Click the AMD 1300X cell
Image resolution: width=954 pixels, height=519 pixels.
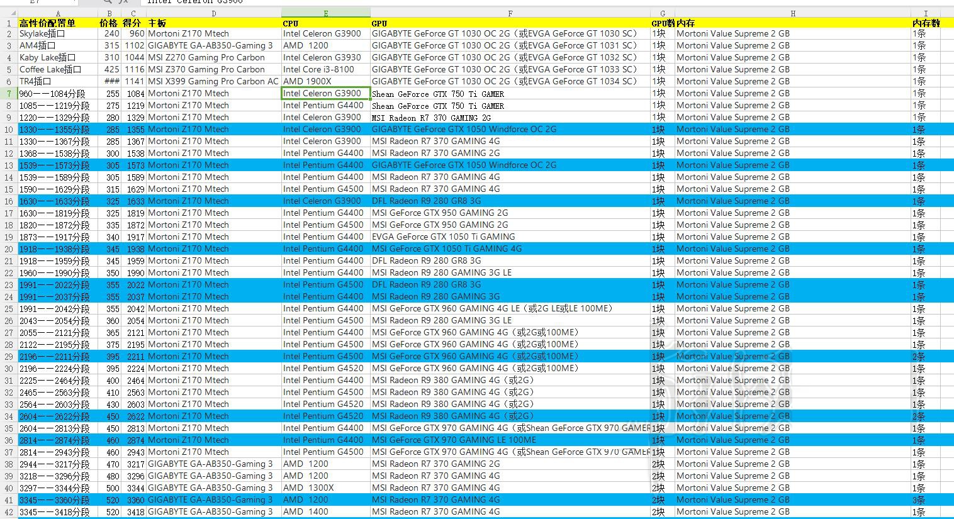[326, 488]
